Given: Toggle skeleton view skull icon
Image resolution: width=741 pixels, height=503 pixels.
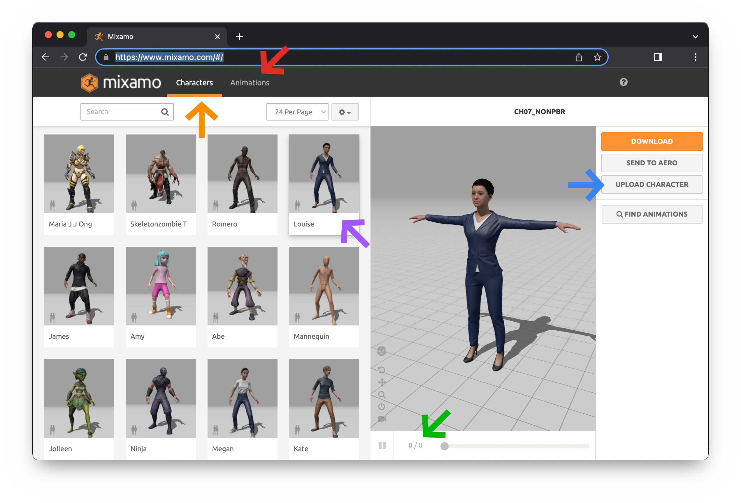Looking at the screenshot, I should (x=381, y=351).
